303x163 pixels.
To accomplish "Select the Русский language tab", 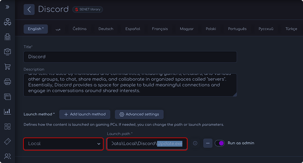I will pyautogui.click(x=266, y=29).
